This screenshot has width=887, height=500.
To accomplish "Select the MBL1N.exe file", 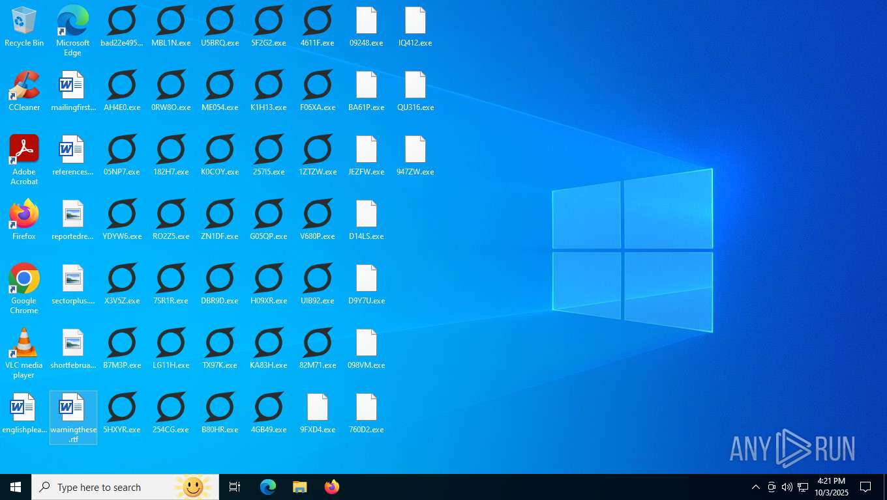I will (171, 27).
